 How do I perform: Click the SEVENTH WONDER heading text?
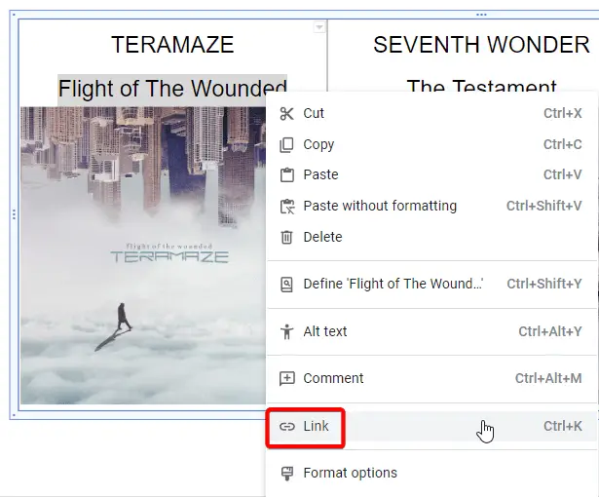pyautogui.click(x=481, y=45)
